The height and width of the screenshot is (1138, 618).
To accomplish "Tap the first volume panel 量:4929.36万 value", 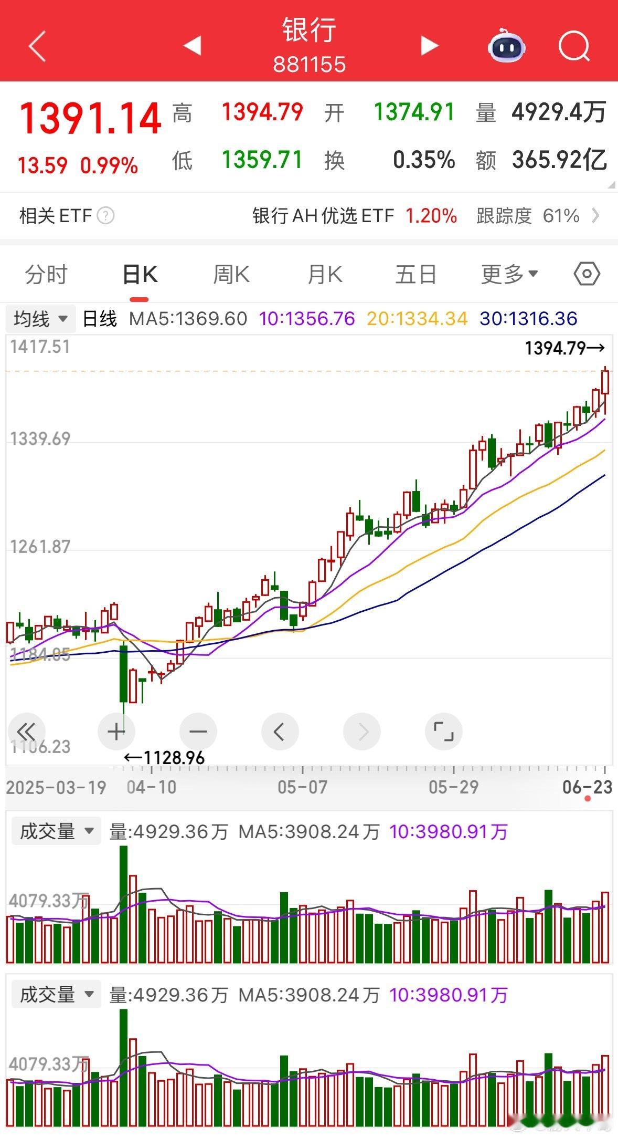I will 169,831.
